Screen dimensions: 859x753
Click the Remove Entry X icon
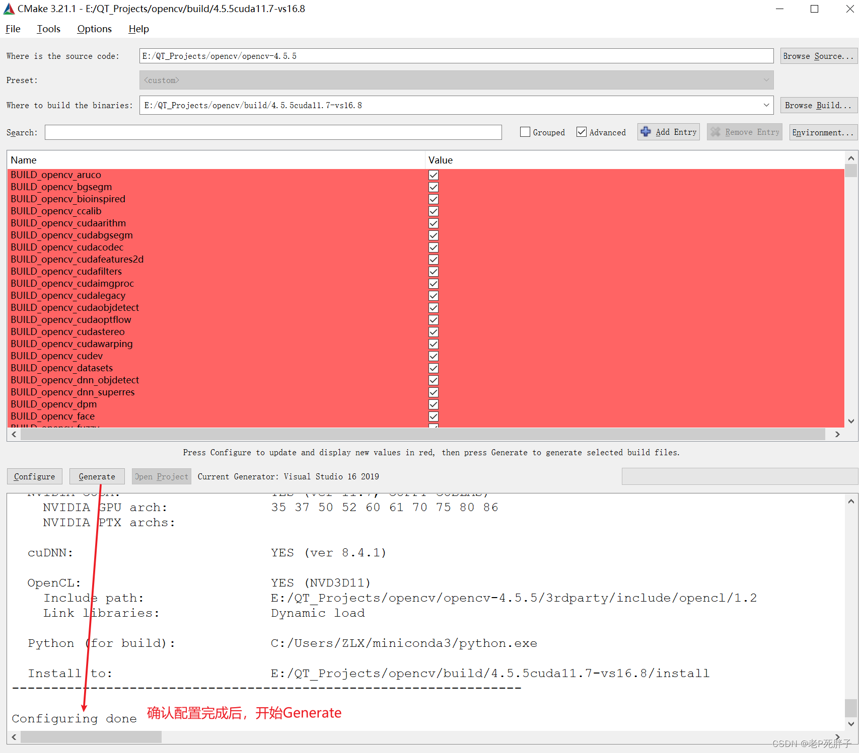click(x=716, y=132)
